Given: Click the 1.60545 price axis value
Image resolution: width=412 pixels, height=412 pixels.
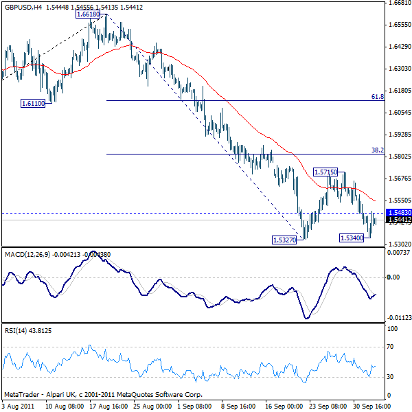Looking at the screenshot, I should coord(400,113).
